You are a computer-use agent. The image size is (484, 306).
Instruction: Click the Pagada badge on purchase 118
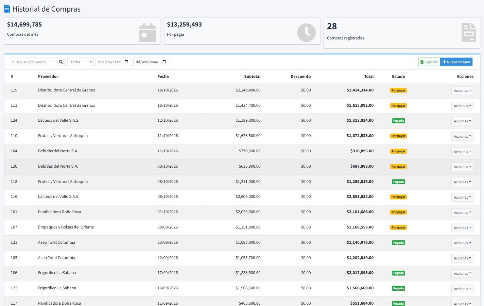tap(398, 182)
